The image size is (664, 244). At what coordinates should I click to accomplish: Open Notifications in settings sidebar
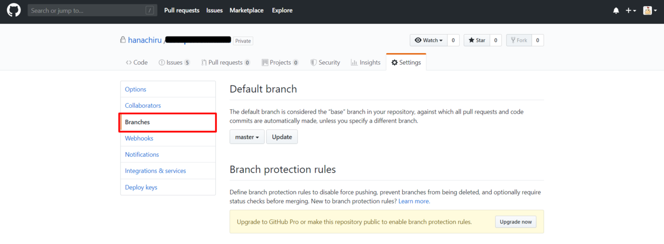pyautogui.click(x=168, y=155)
